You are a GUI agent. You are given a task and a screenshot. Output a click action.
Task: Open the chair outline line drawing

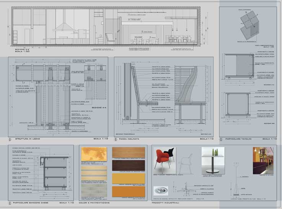click(186, 164)
